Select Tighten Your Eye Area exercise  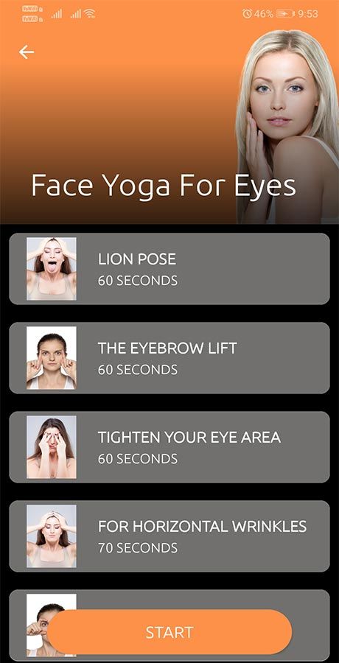[x=169, y=447]
